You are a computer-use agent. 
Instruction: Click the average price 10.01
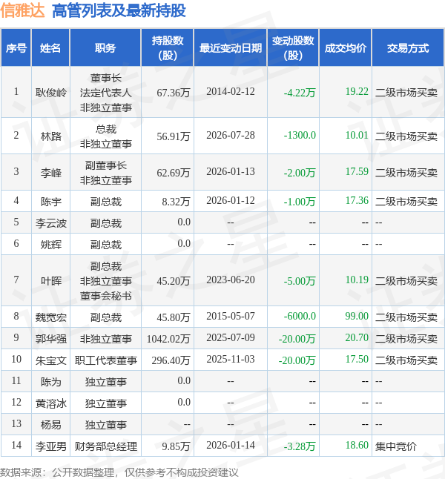357,135
